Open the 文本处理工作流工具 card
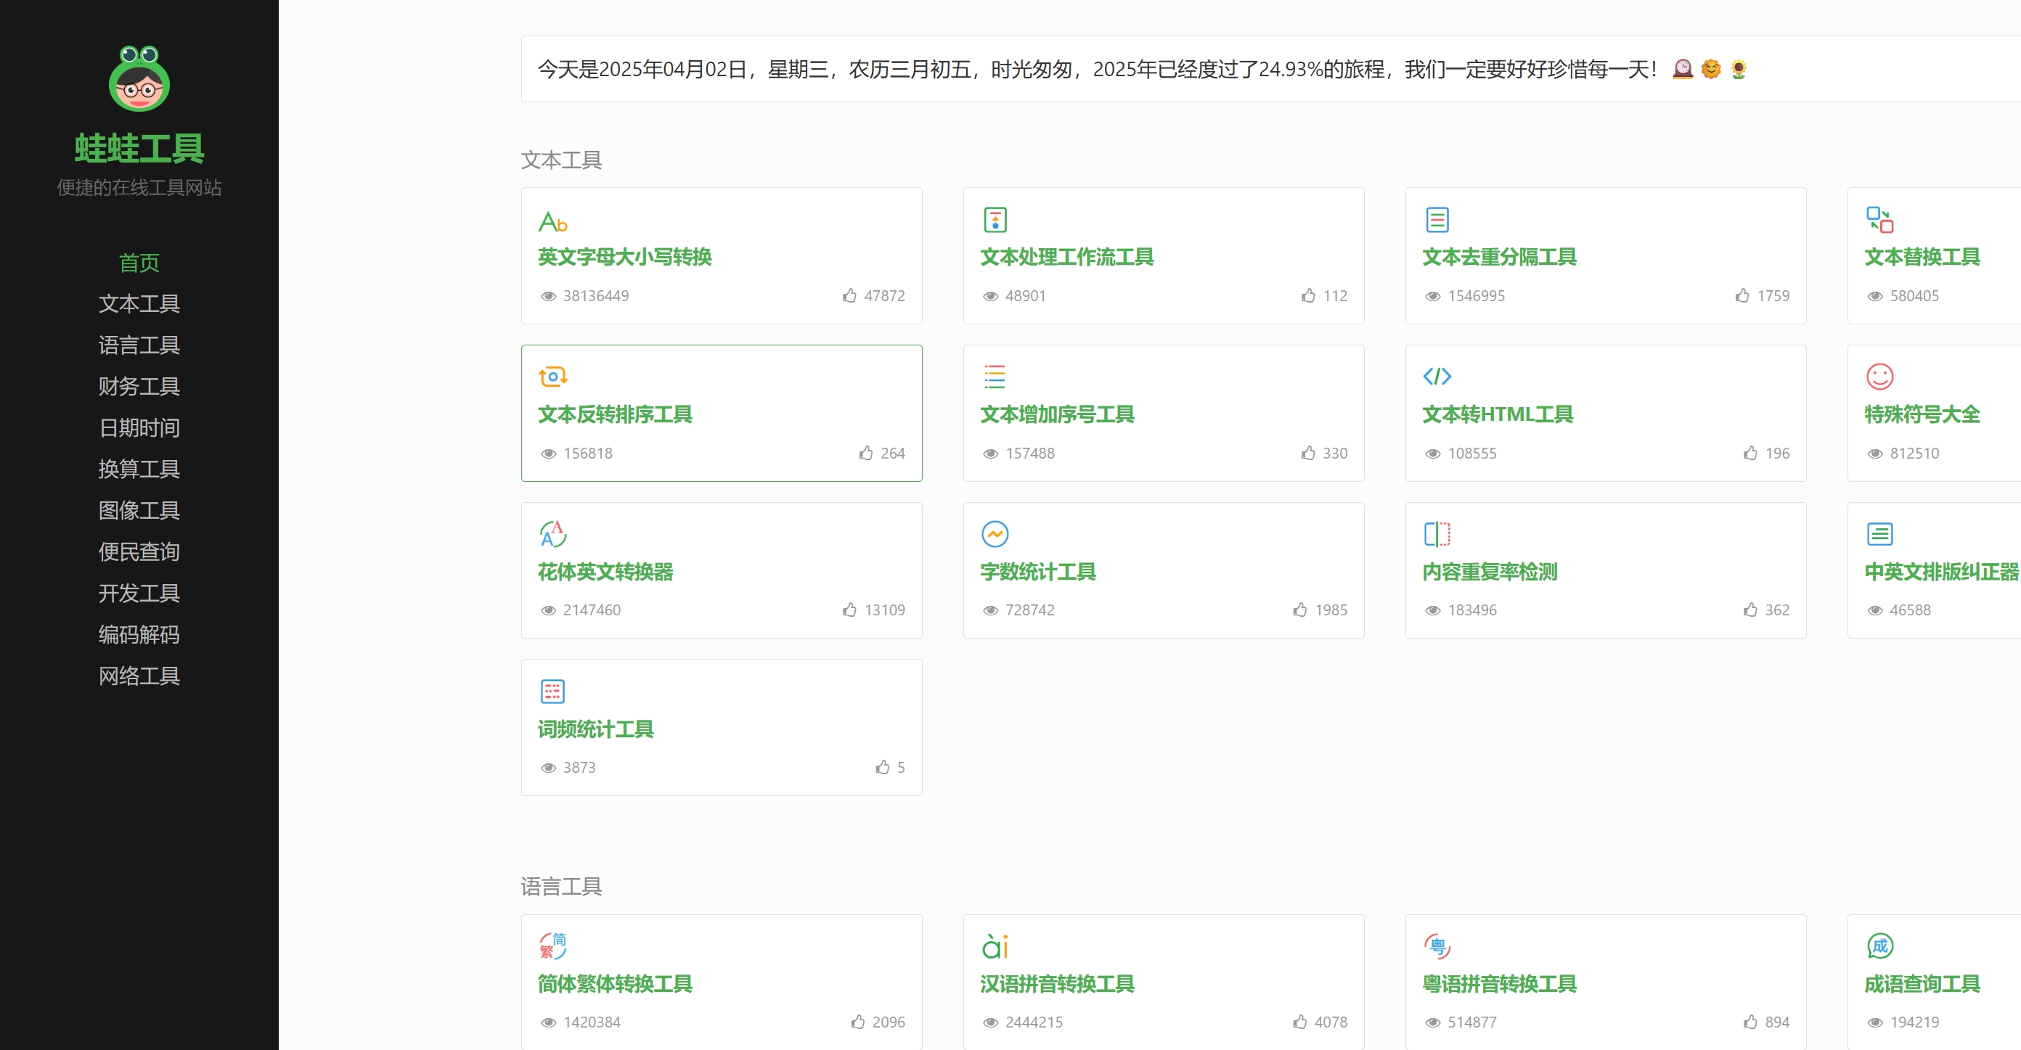 pyautogui.click(x=1067, y=257)
